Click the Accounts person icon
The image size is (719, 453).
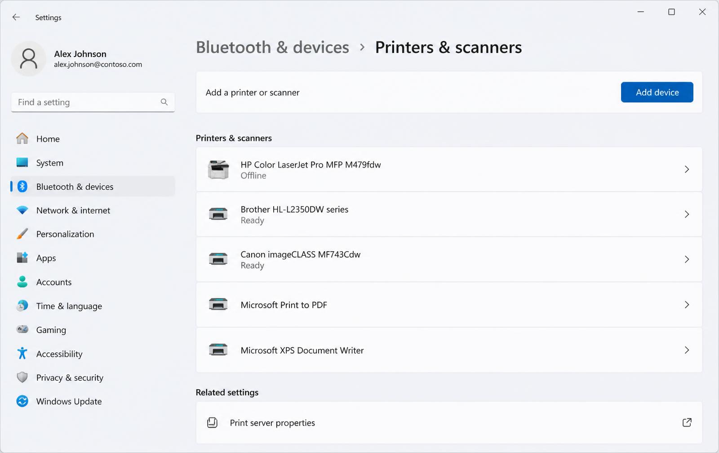point(22,282)
